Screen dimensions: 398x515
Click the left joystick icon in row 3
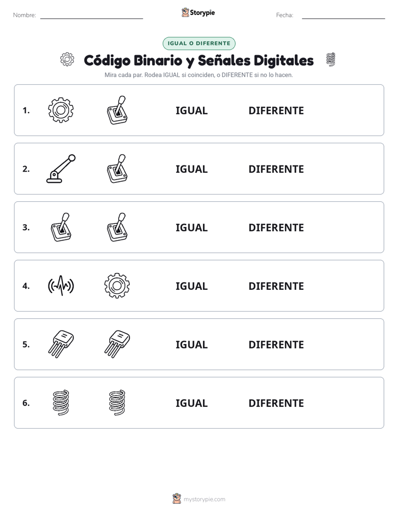pyautogui.click(x=61, y=227)
